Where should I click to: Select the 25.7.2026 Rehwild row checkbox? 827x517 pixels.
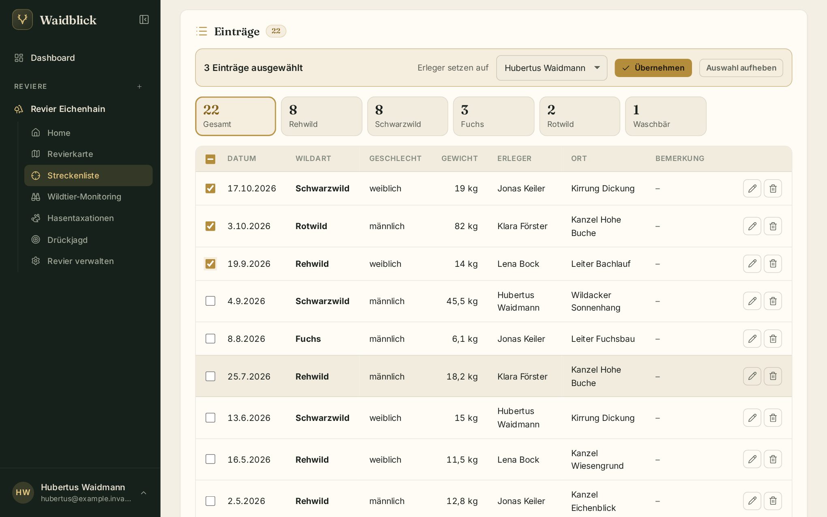tap(210, 376)
